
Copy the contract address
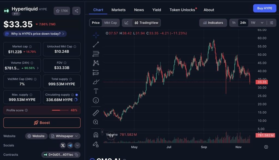click(77, 155)
